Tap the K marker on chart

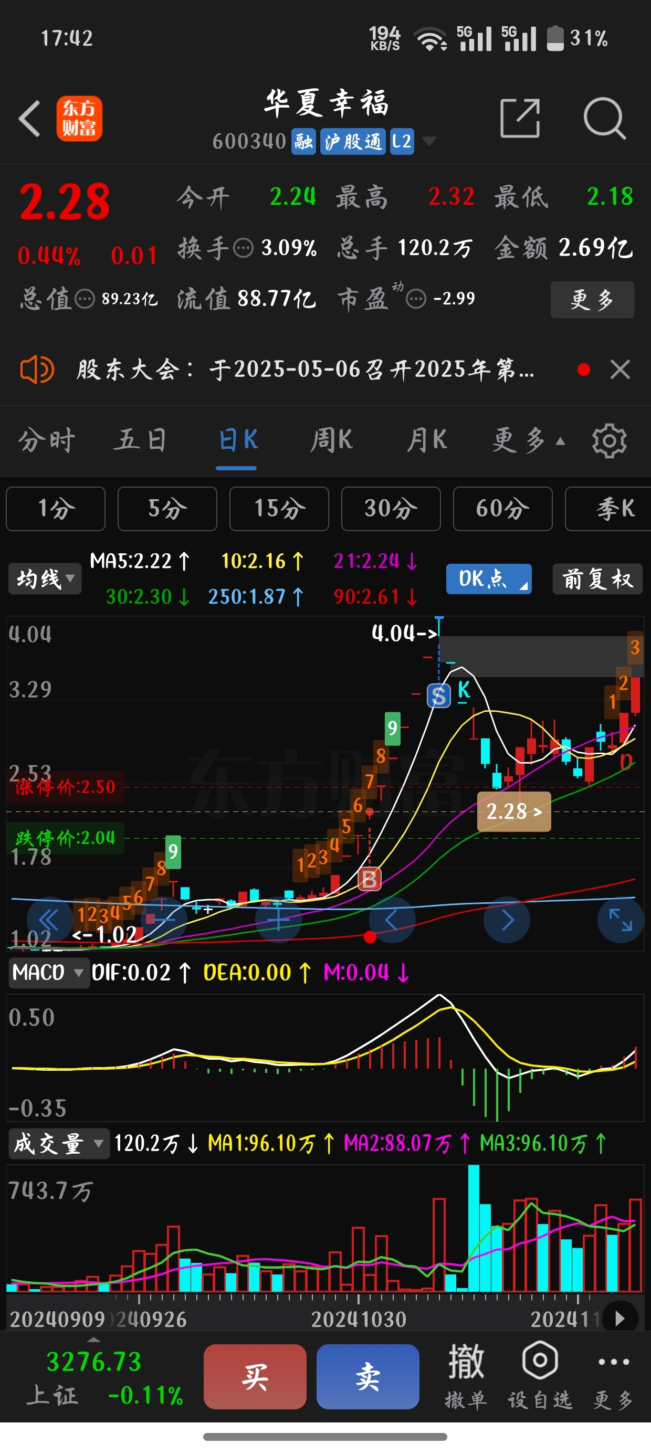[x=464, y=691]
